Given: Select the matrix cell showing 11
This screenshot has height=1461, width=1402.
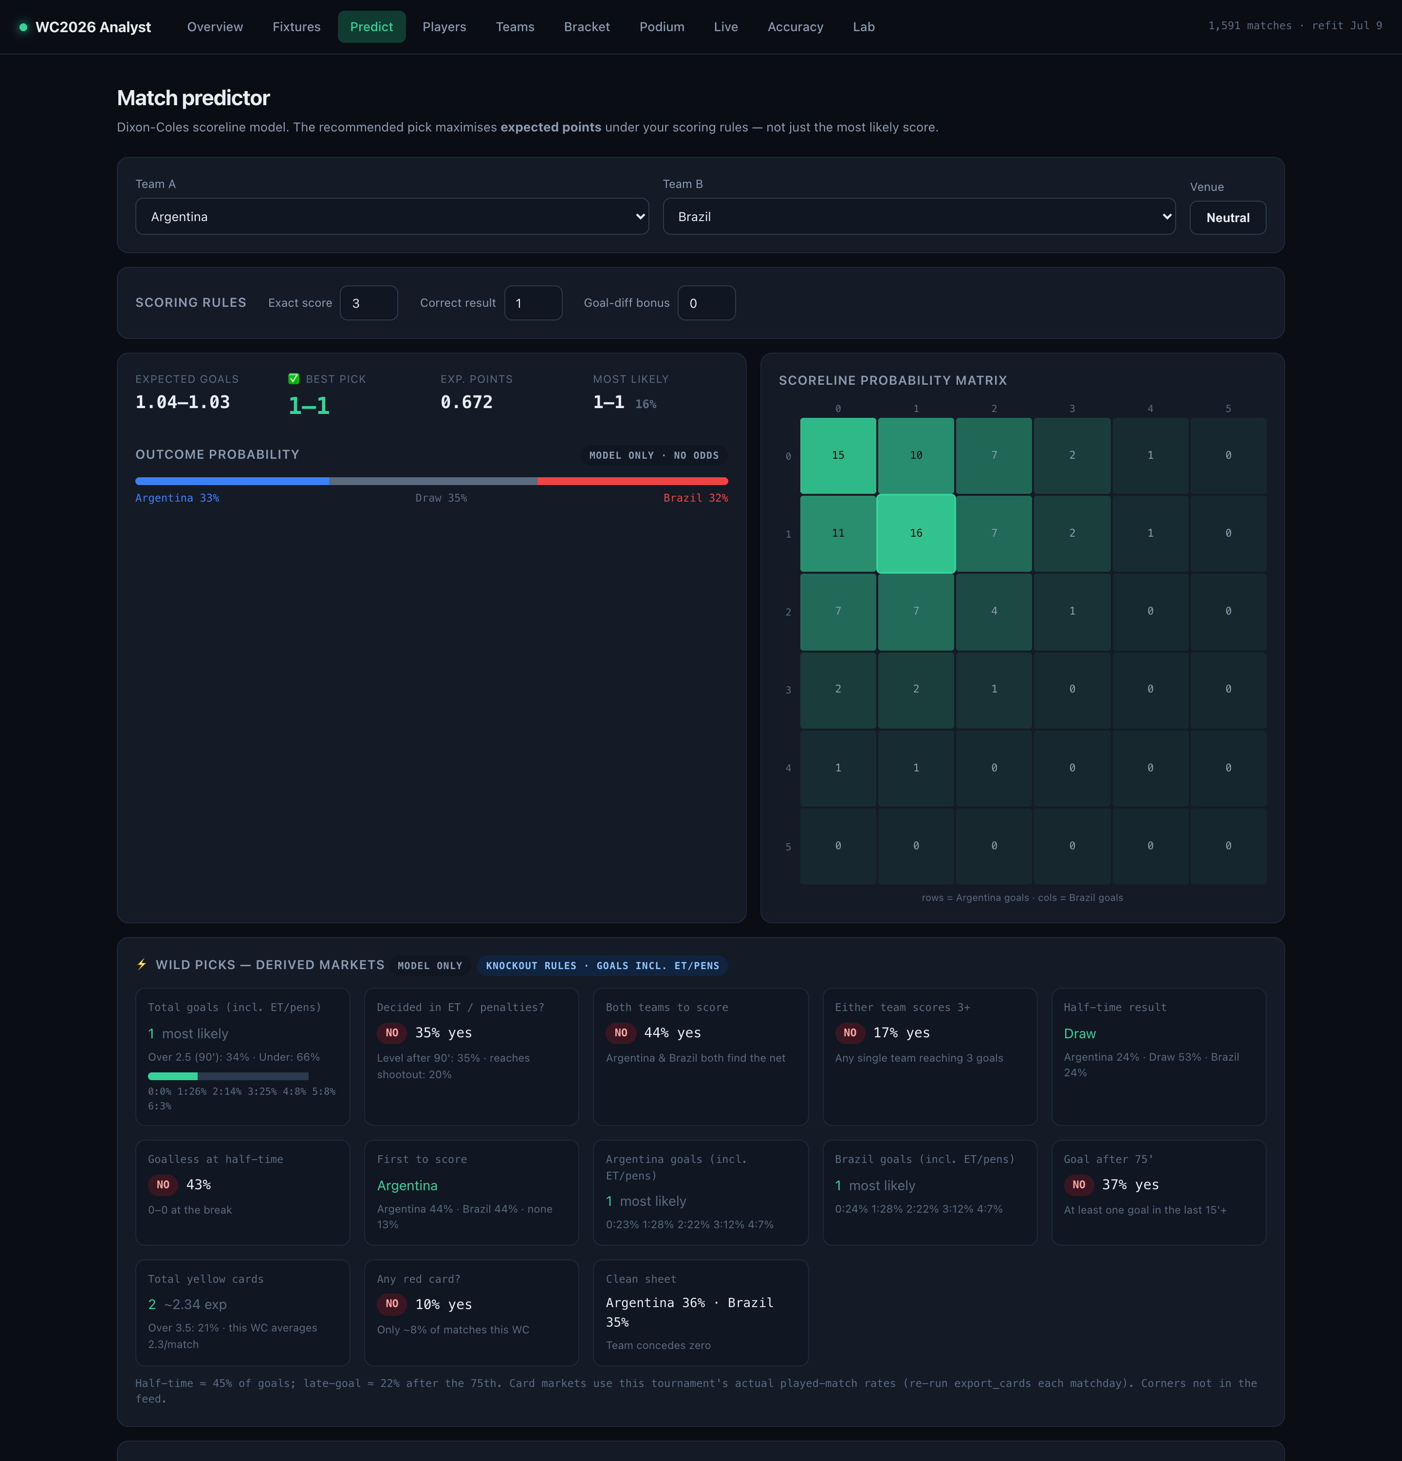Looking at the screenshot, I should click(837, 533).
